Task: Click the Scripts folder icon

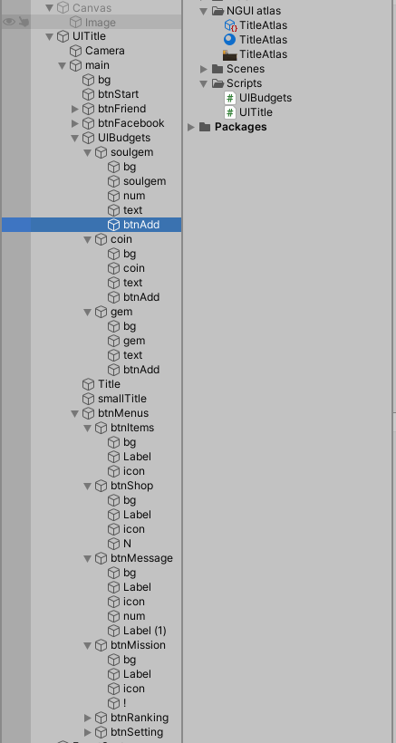Action: point(217,83)
